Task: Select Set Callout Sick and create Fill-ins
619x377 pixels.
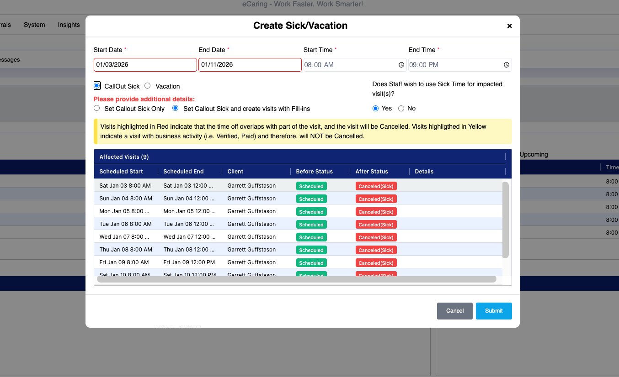Action: [x=175, y=108]
